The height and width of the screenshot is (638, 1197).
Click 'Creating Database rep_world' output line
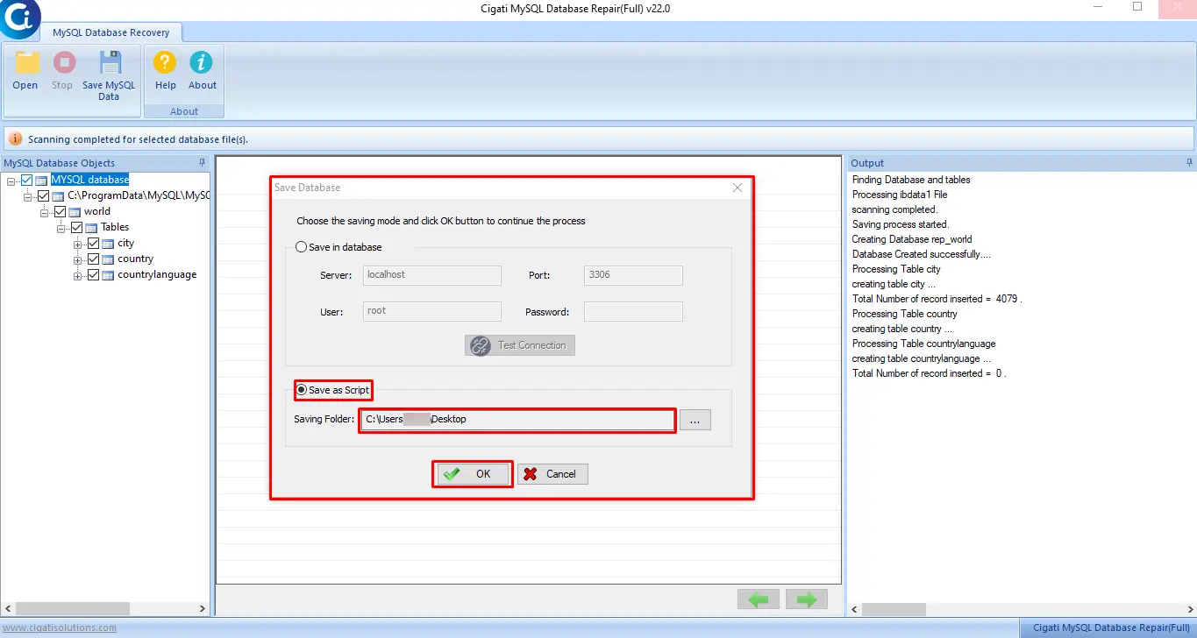[x=912, y=239]
